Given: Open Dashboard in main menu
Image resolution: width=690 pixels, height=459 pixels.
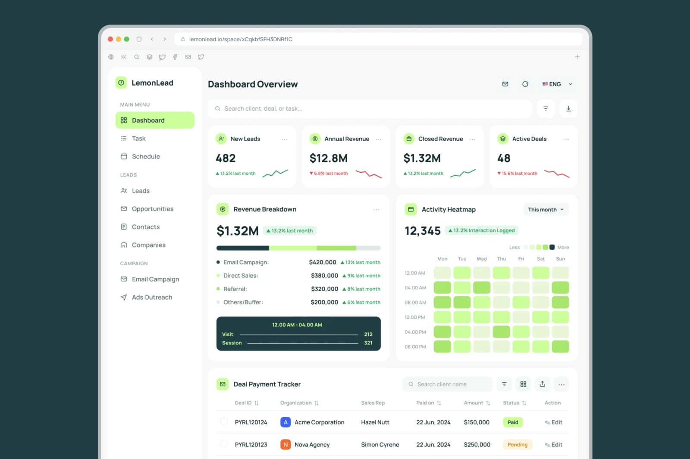Looking at the screenshot, I should (x=155, y=120).
